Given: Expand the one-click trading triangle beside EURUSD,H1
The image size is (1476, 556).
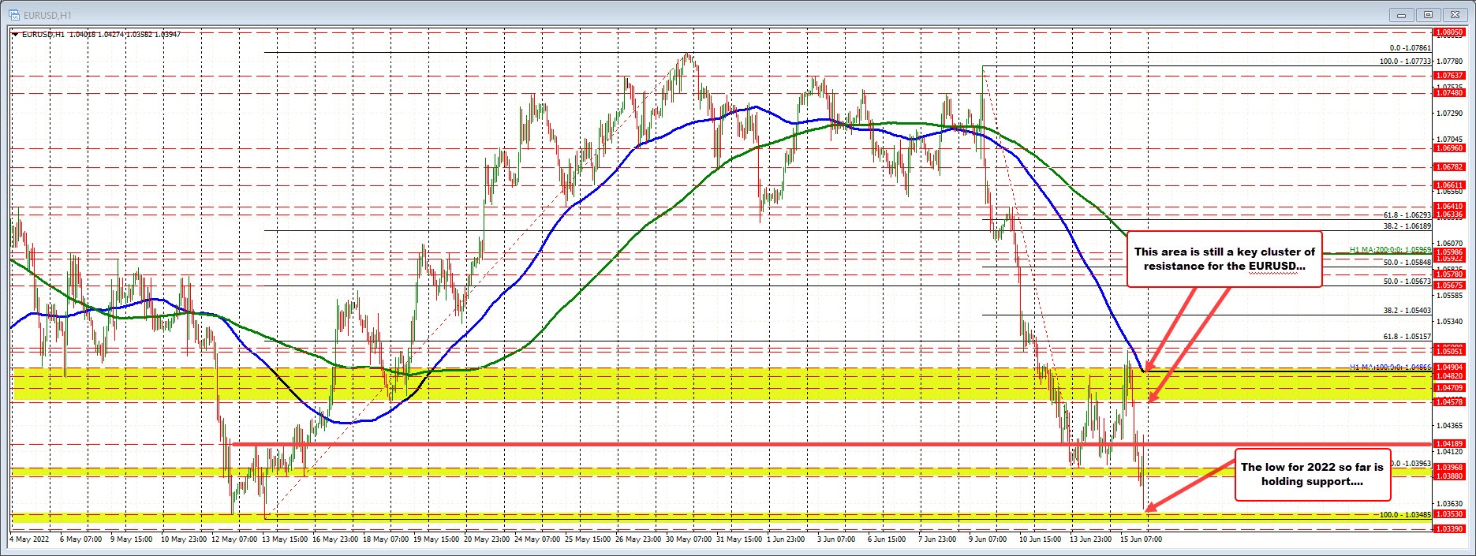Looking at the screenshot, I should (16, 34).
